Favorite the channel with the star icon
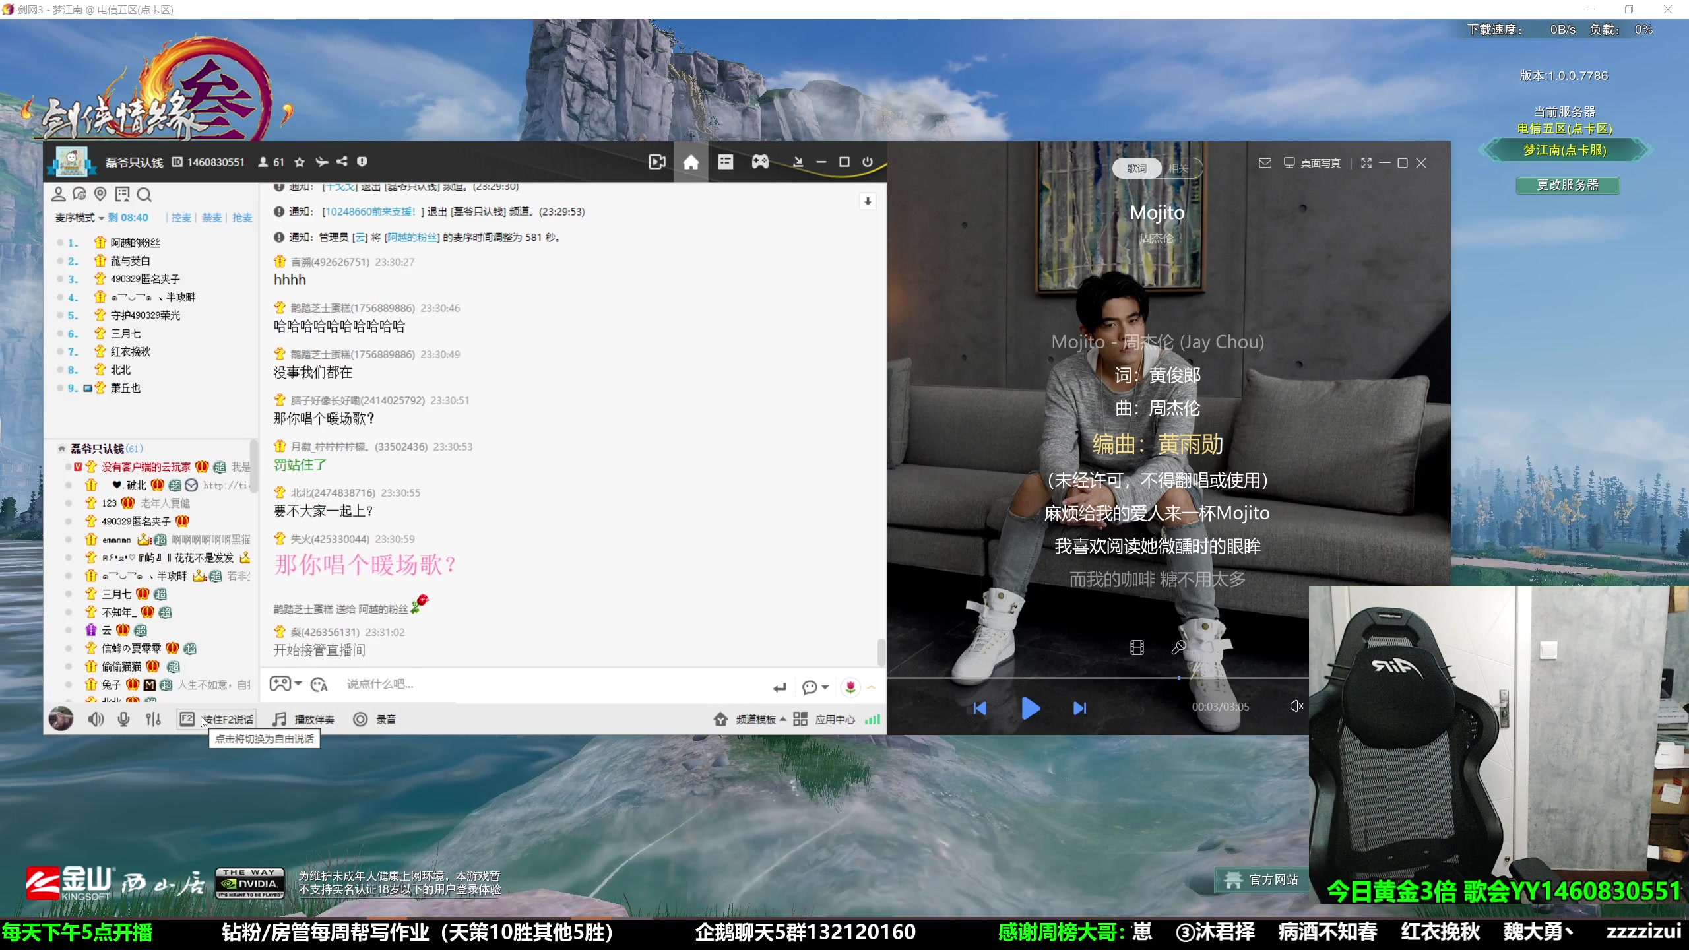Viewport: 1689px width, 950px height. (300, 162)
